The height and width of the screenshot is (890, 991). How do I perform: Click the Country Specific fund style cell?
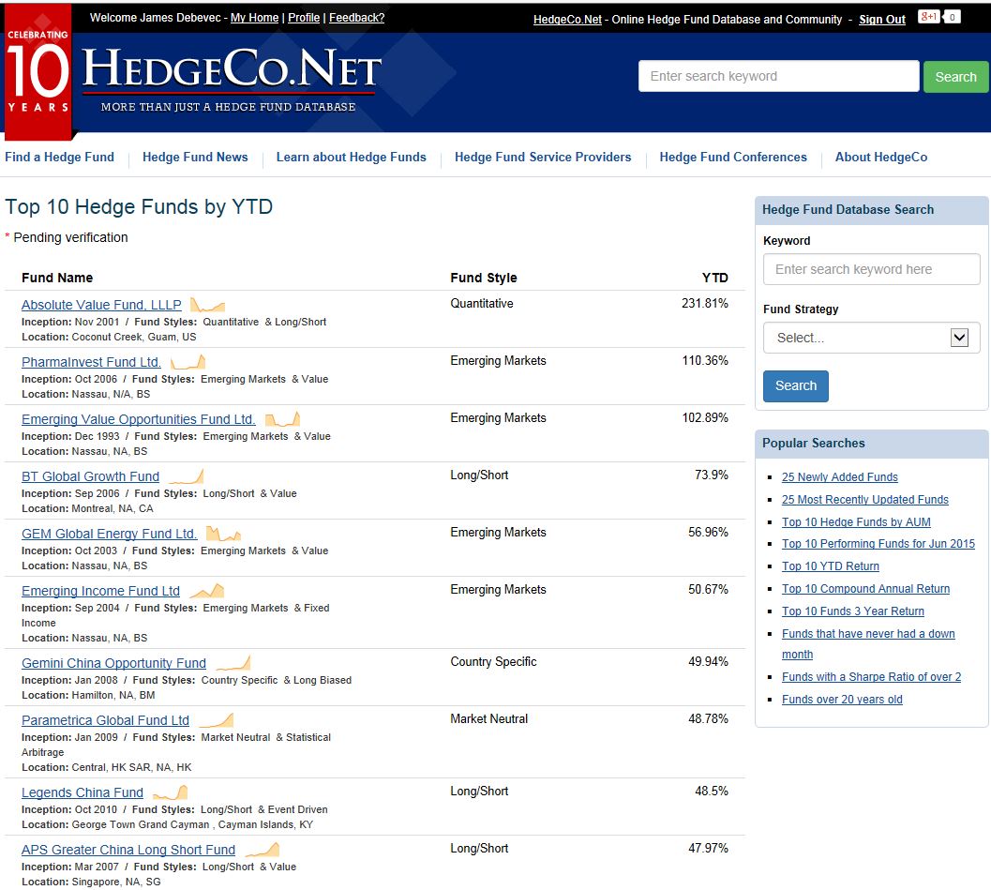tap(493, 662)
